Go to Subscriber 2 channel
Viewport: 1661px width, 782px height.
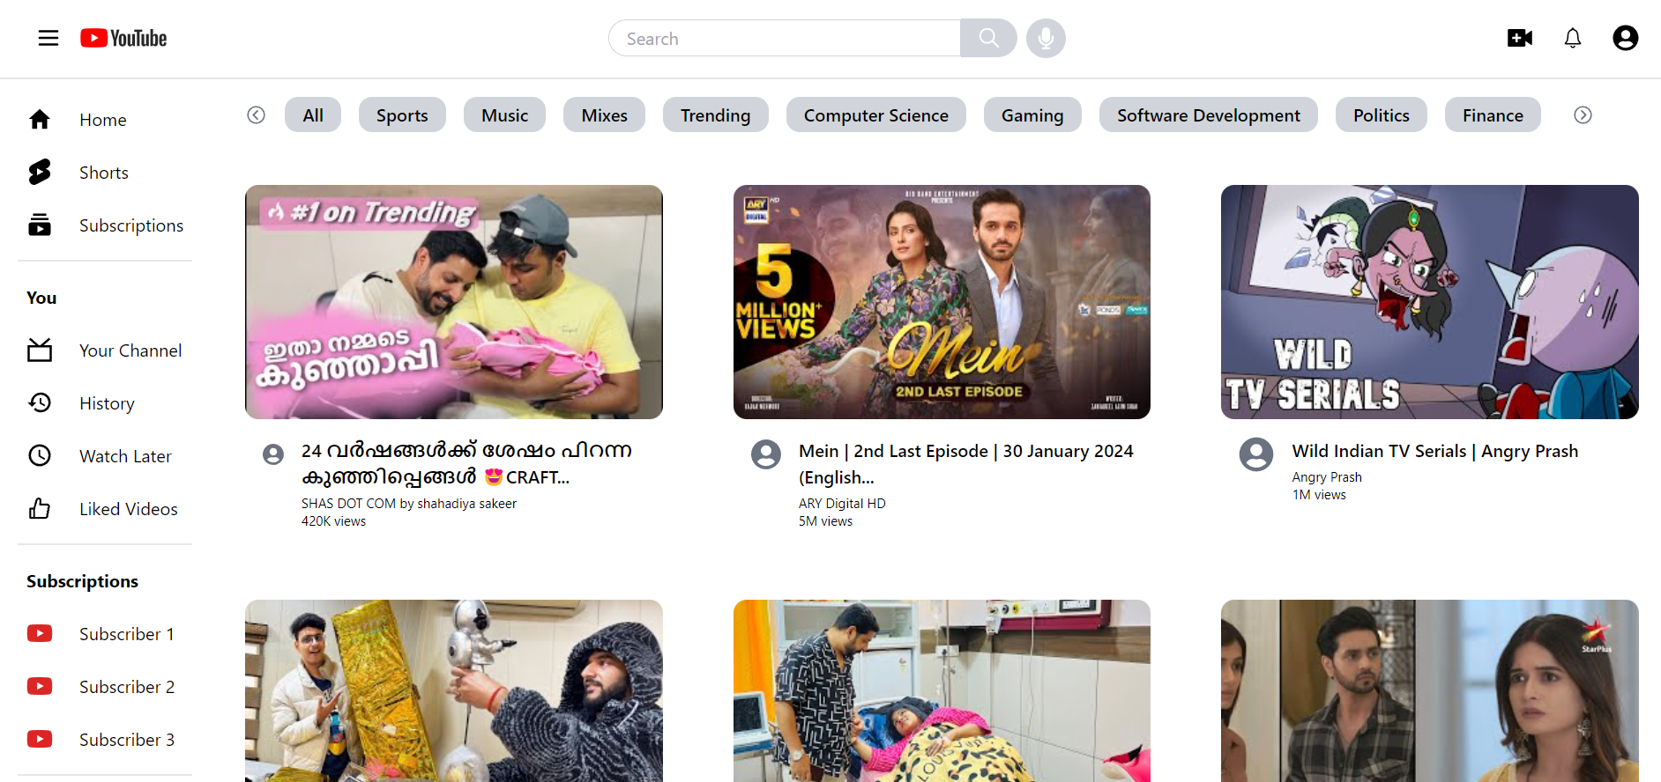126,687
